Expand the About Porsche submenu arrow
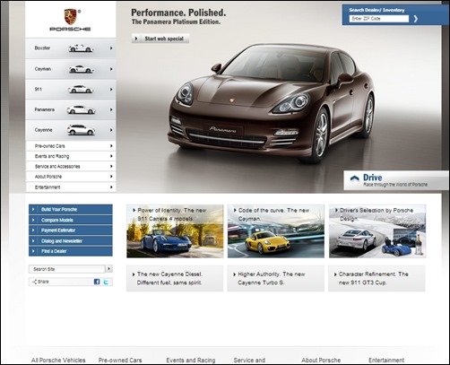This screenshot has width=450, height=365. (x=111, y=177)
